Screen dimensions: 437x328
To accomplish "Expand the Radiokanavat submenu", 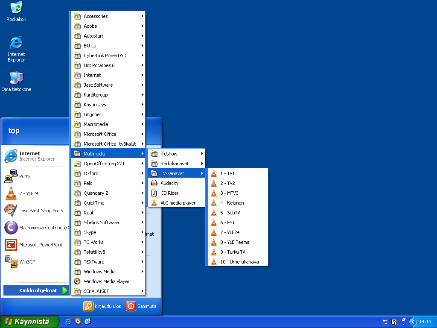I will 177,164.
